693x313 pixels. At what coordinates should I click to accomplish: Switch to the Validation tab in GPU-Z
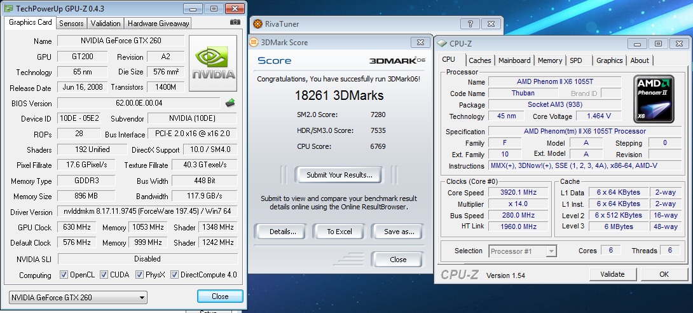coord(106,24)
